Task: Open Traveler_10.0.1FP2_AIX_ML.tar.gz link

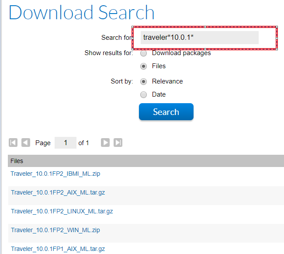Action: [58, 192]
